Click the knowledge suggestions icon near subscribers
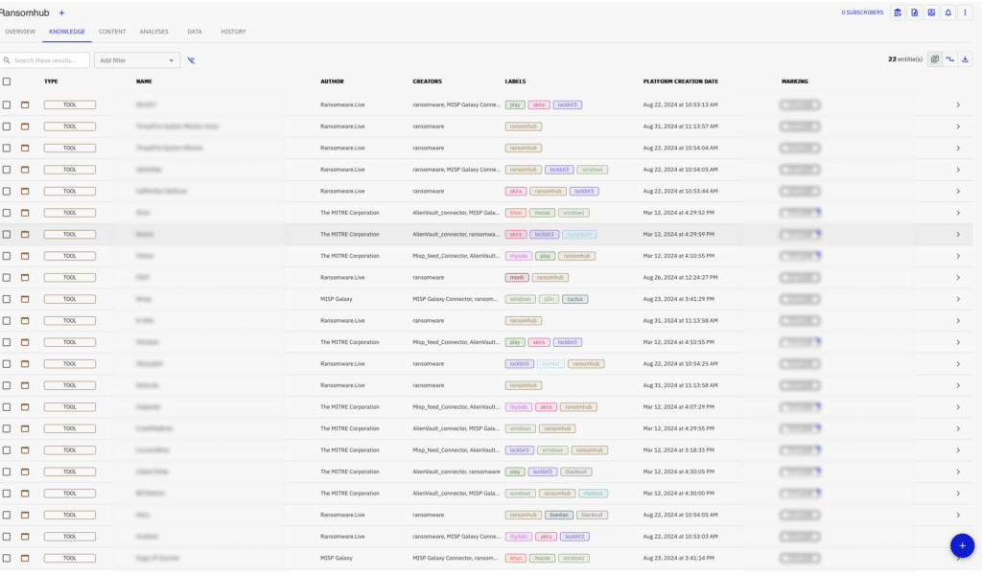The width and height of the screenshot is (982, 575). pos(898,12)
